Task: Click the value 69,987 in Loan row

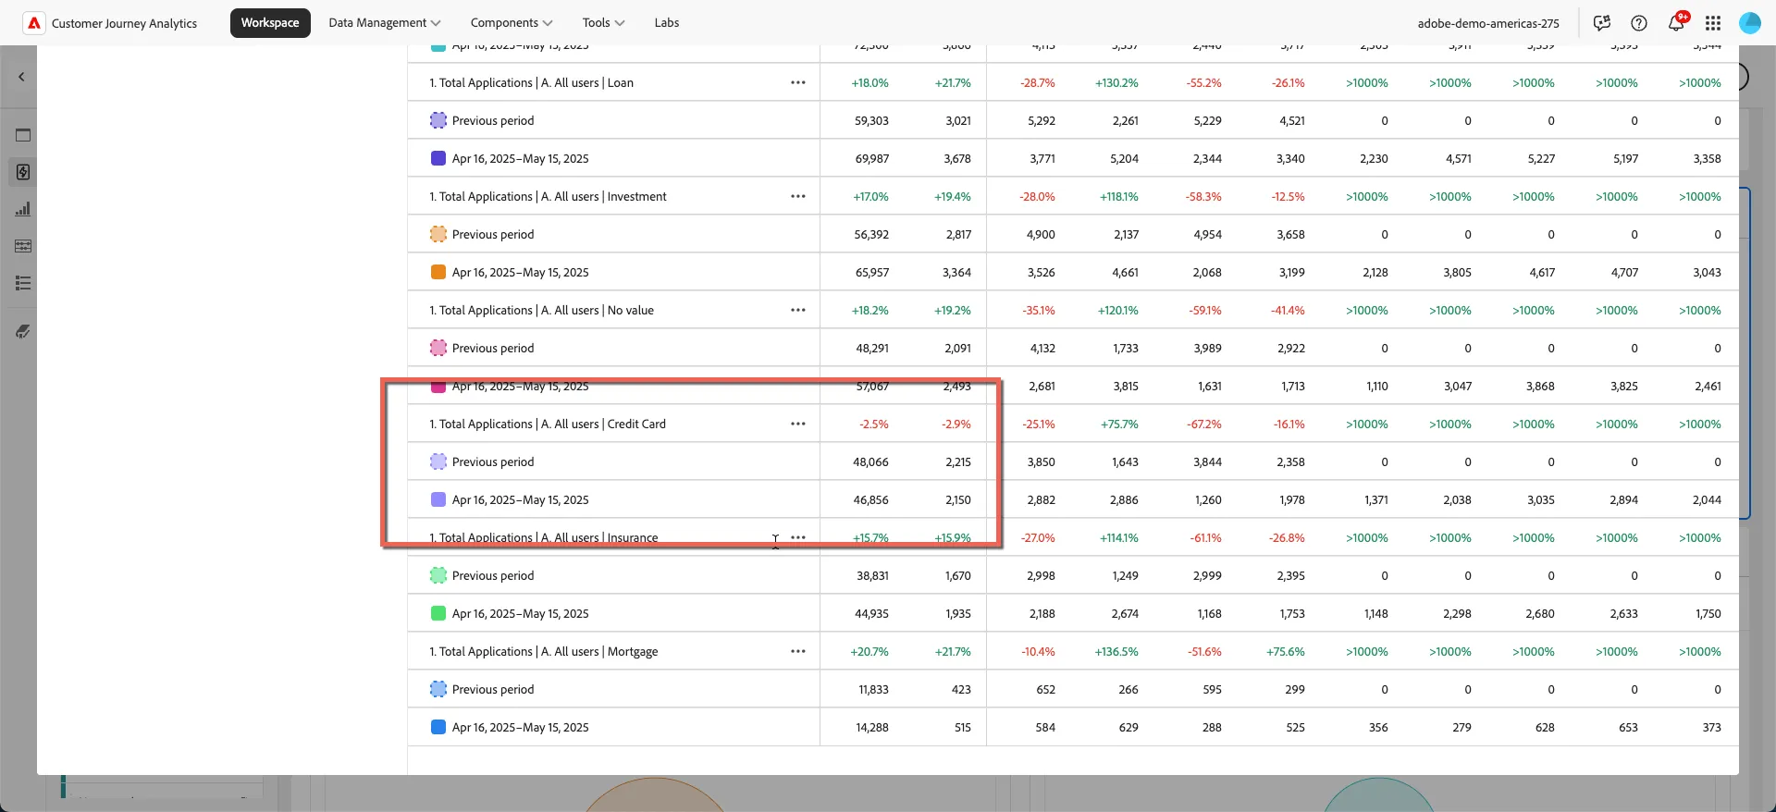Action: point(871,158)
